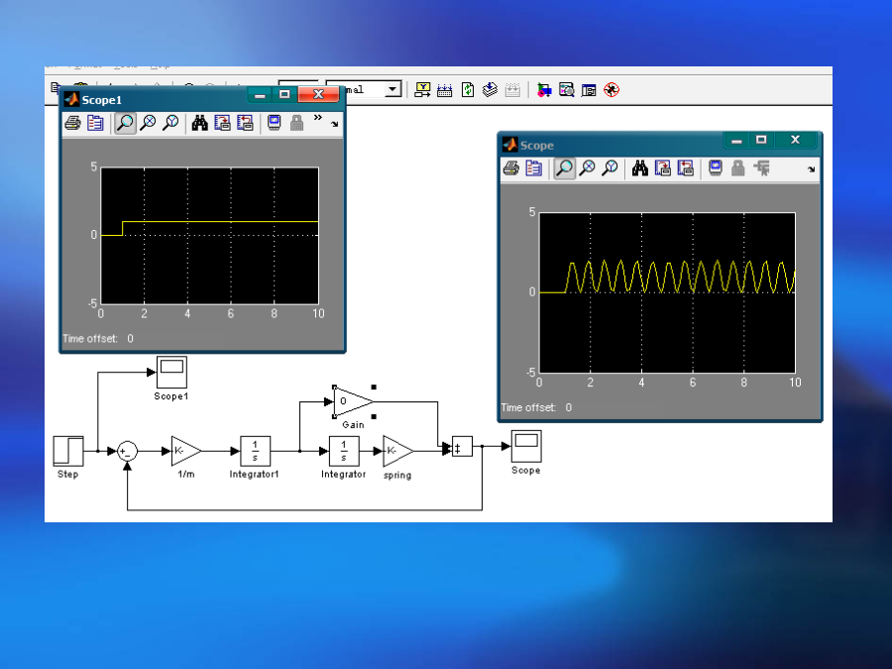This screenshot has width=892, height=669.
Task: Select the Scope block in the diagram
Action: (x=526, y=447)
